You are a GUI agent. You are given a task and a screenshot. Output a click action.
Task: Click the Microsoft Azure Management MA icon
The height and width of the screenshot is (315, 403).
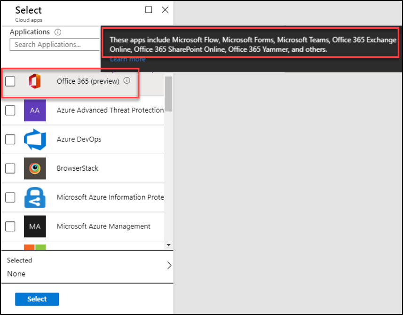point(35,226)
